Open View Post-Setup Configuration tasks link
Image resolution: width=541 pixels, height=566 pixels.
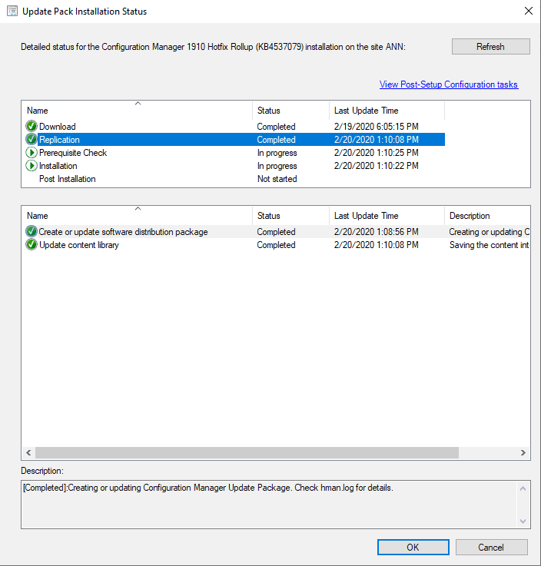pyautogui.click(x=449, y=84)
